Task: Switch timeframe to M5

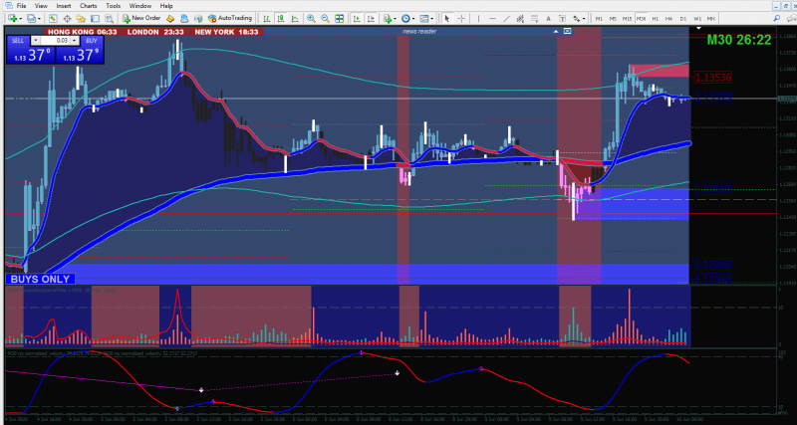Action: 613,18
